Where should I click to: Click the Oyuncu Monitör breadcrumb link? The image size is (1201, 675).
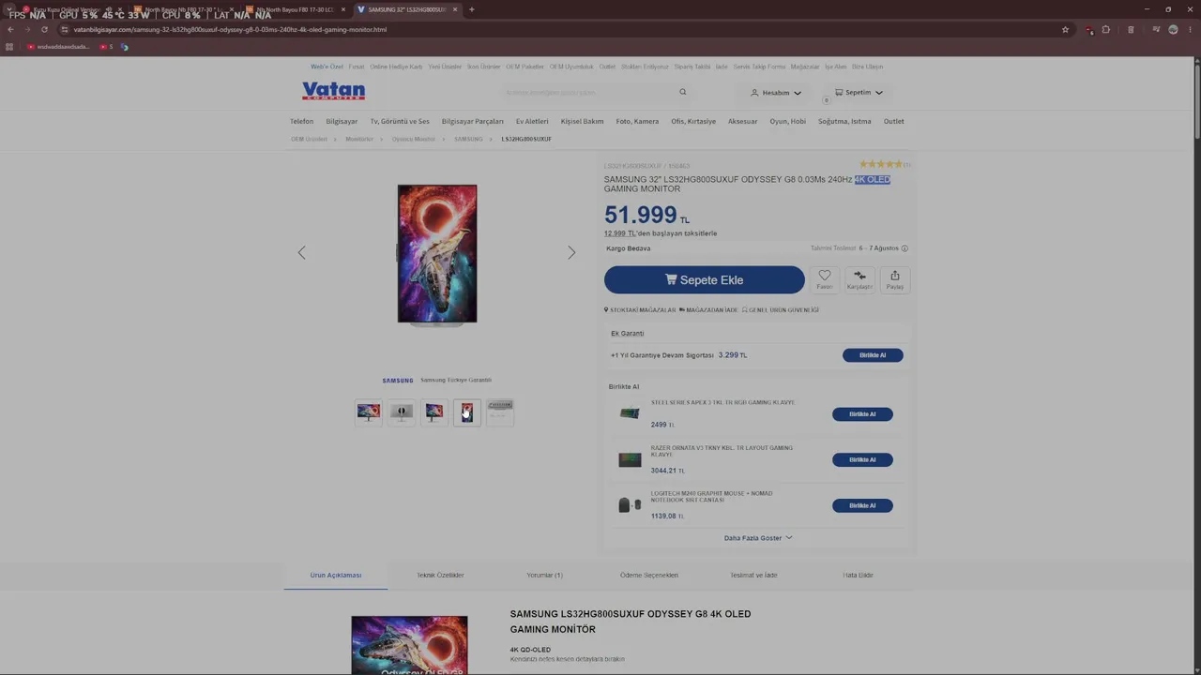(x=414, y=139)
